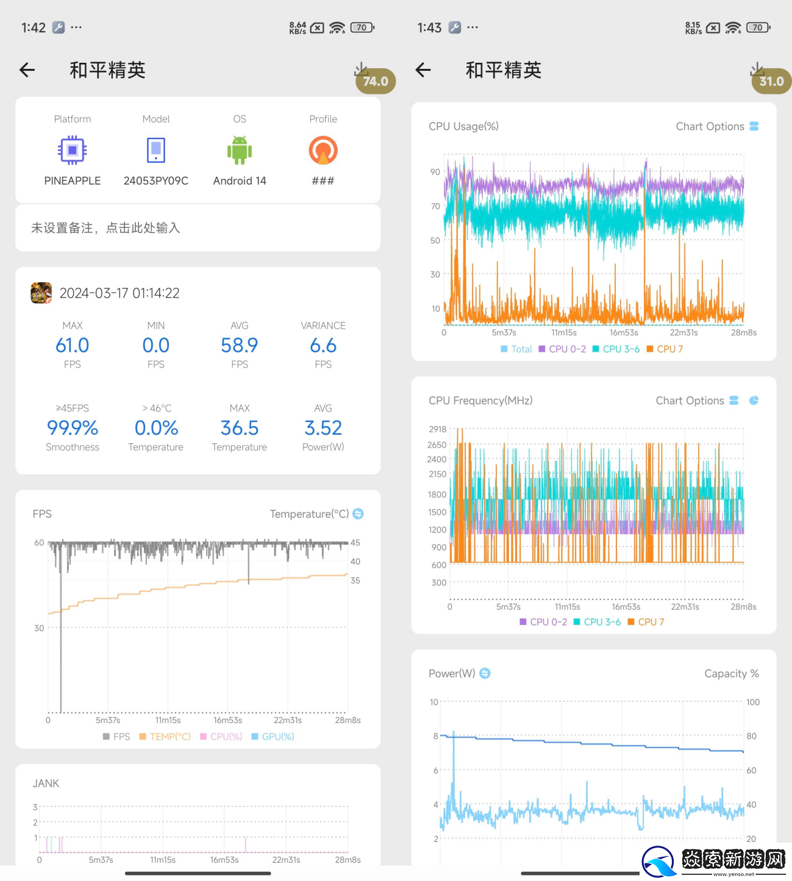Viewport: 792px width, 881px height.
Task: Toggle FPS series in the FPS chart legend
Action: point(116,737)
